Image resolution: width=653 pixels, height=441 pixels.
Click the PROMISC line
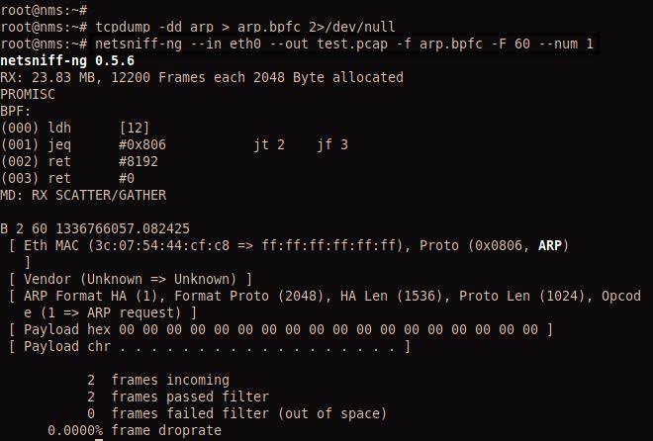point(32,94)
